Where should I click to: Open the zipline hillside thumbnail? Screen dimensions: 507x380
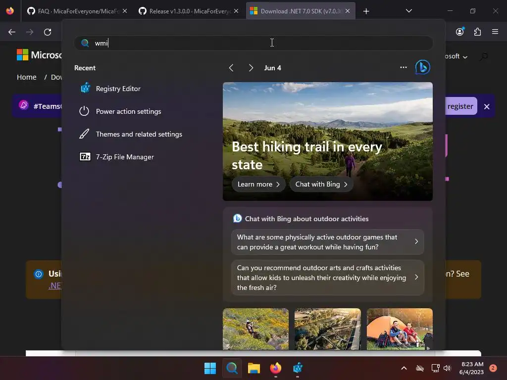point(255,329)
